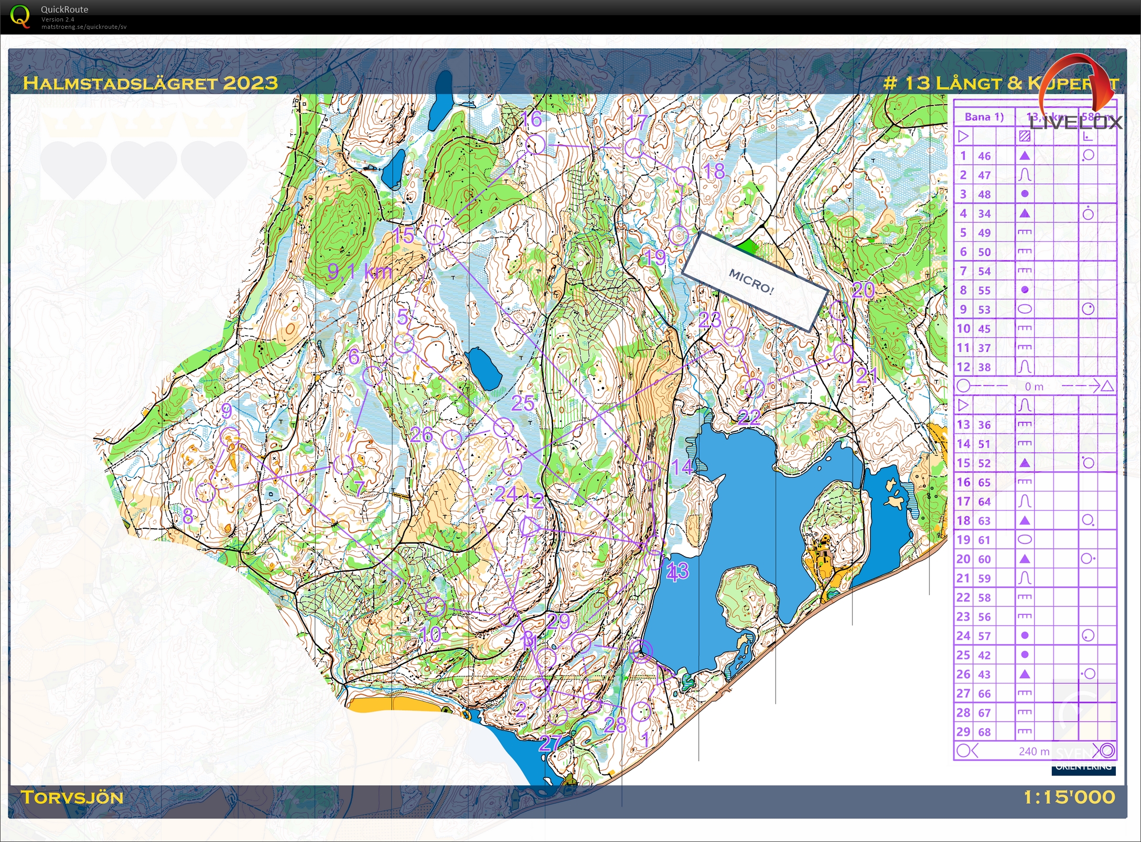Click control code 58 in the table
Viewport: 1141px width, 842px height.
tap(984, 597)
